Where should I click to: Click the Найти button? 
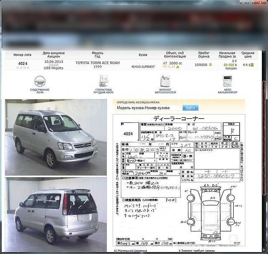point(191,108)
